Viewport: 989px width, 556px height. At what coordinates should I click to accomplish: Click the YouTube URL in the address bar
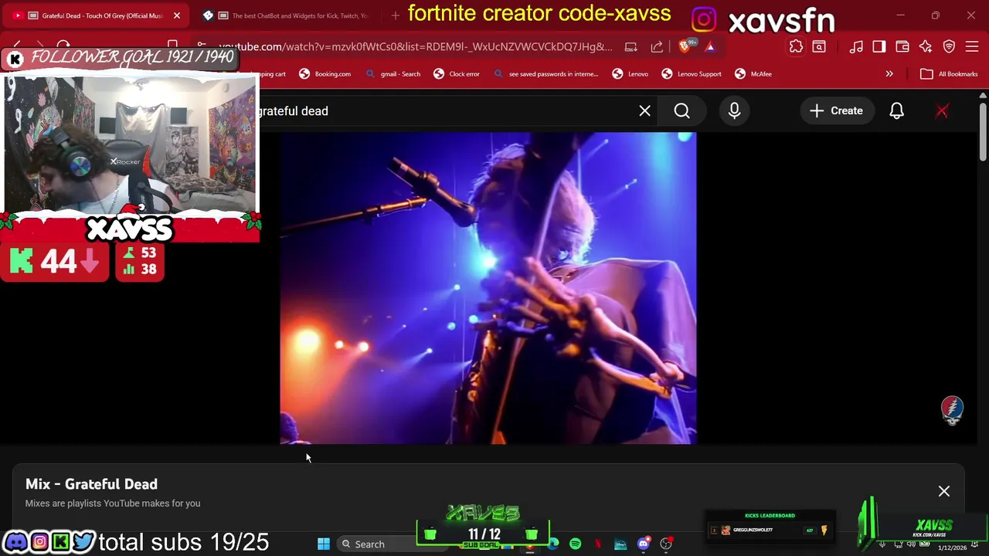click(416, 46)
